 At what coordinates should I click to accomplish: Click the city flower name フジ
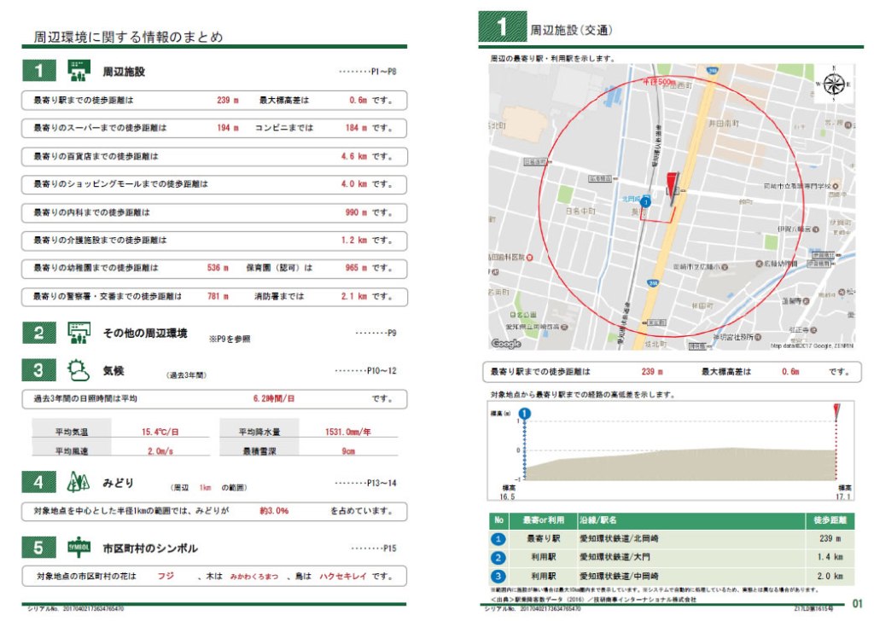point(166,576)
